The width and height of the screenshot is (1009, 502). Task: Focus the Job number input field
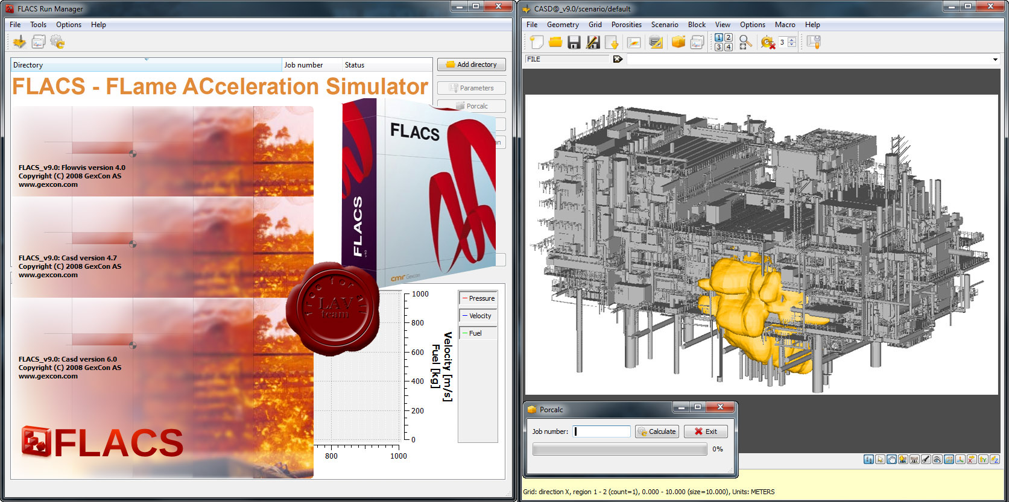click(x=601, y=431)
